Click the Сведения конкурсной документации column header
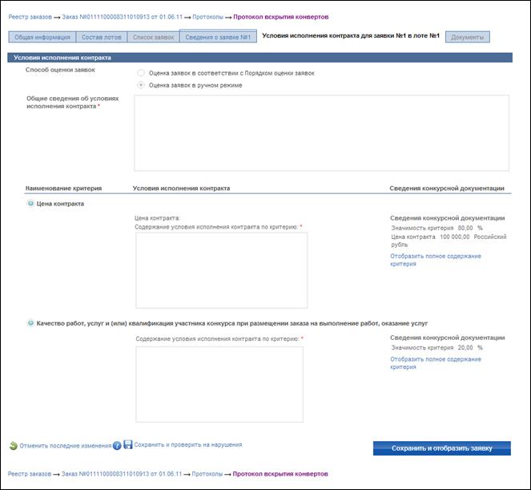Image resolution: width=531 pixels, height=490 pixels. pos(447,188)
